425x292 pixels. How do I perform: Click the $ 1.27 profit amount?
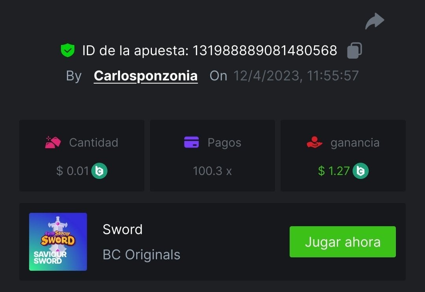[334, 171]
